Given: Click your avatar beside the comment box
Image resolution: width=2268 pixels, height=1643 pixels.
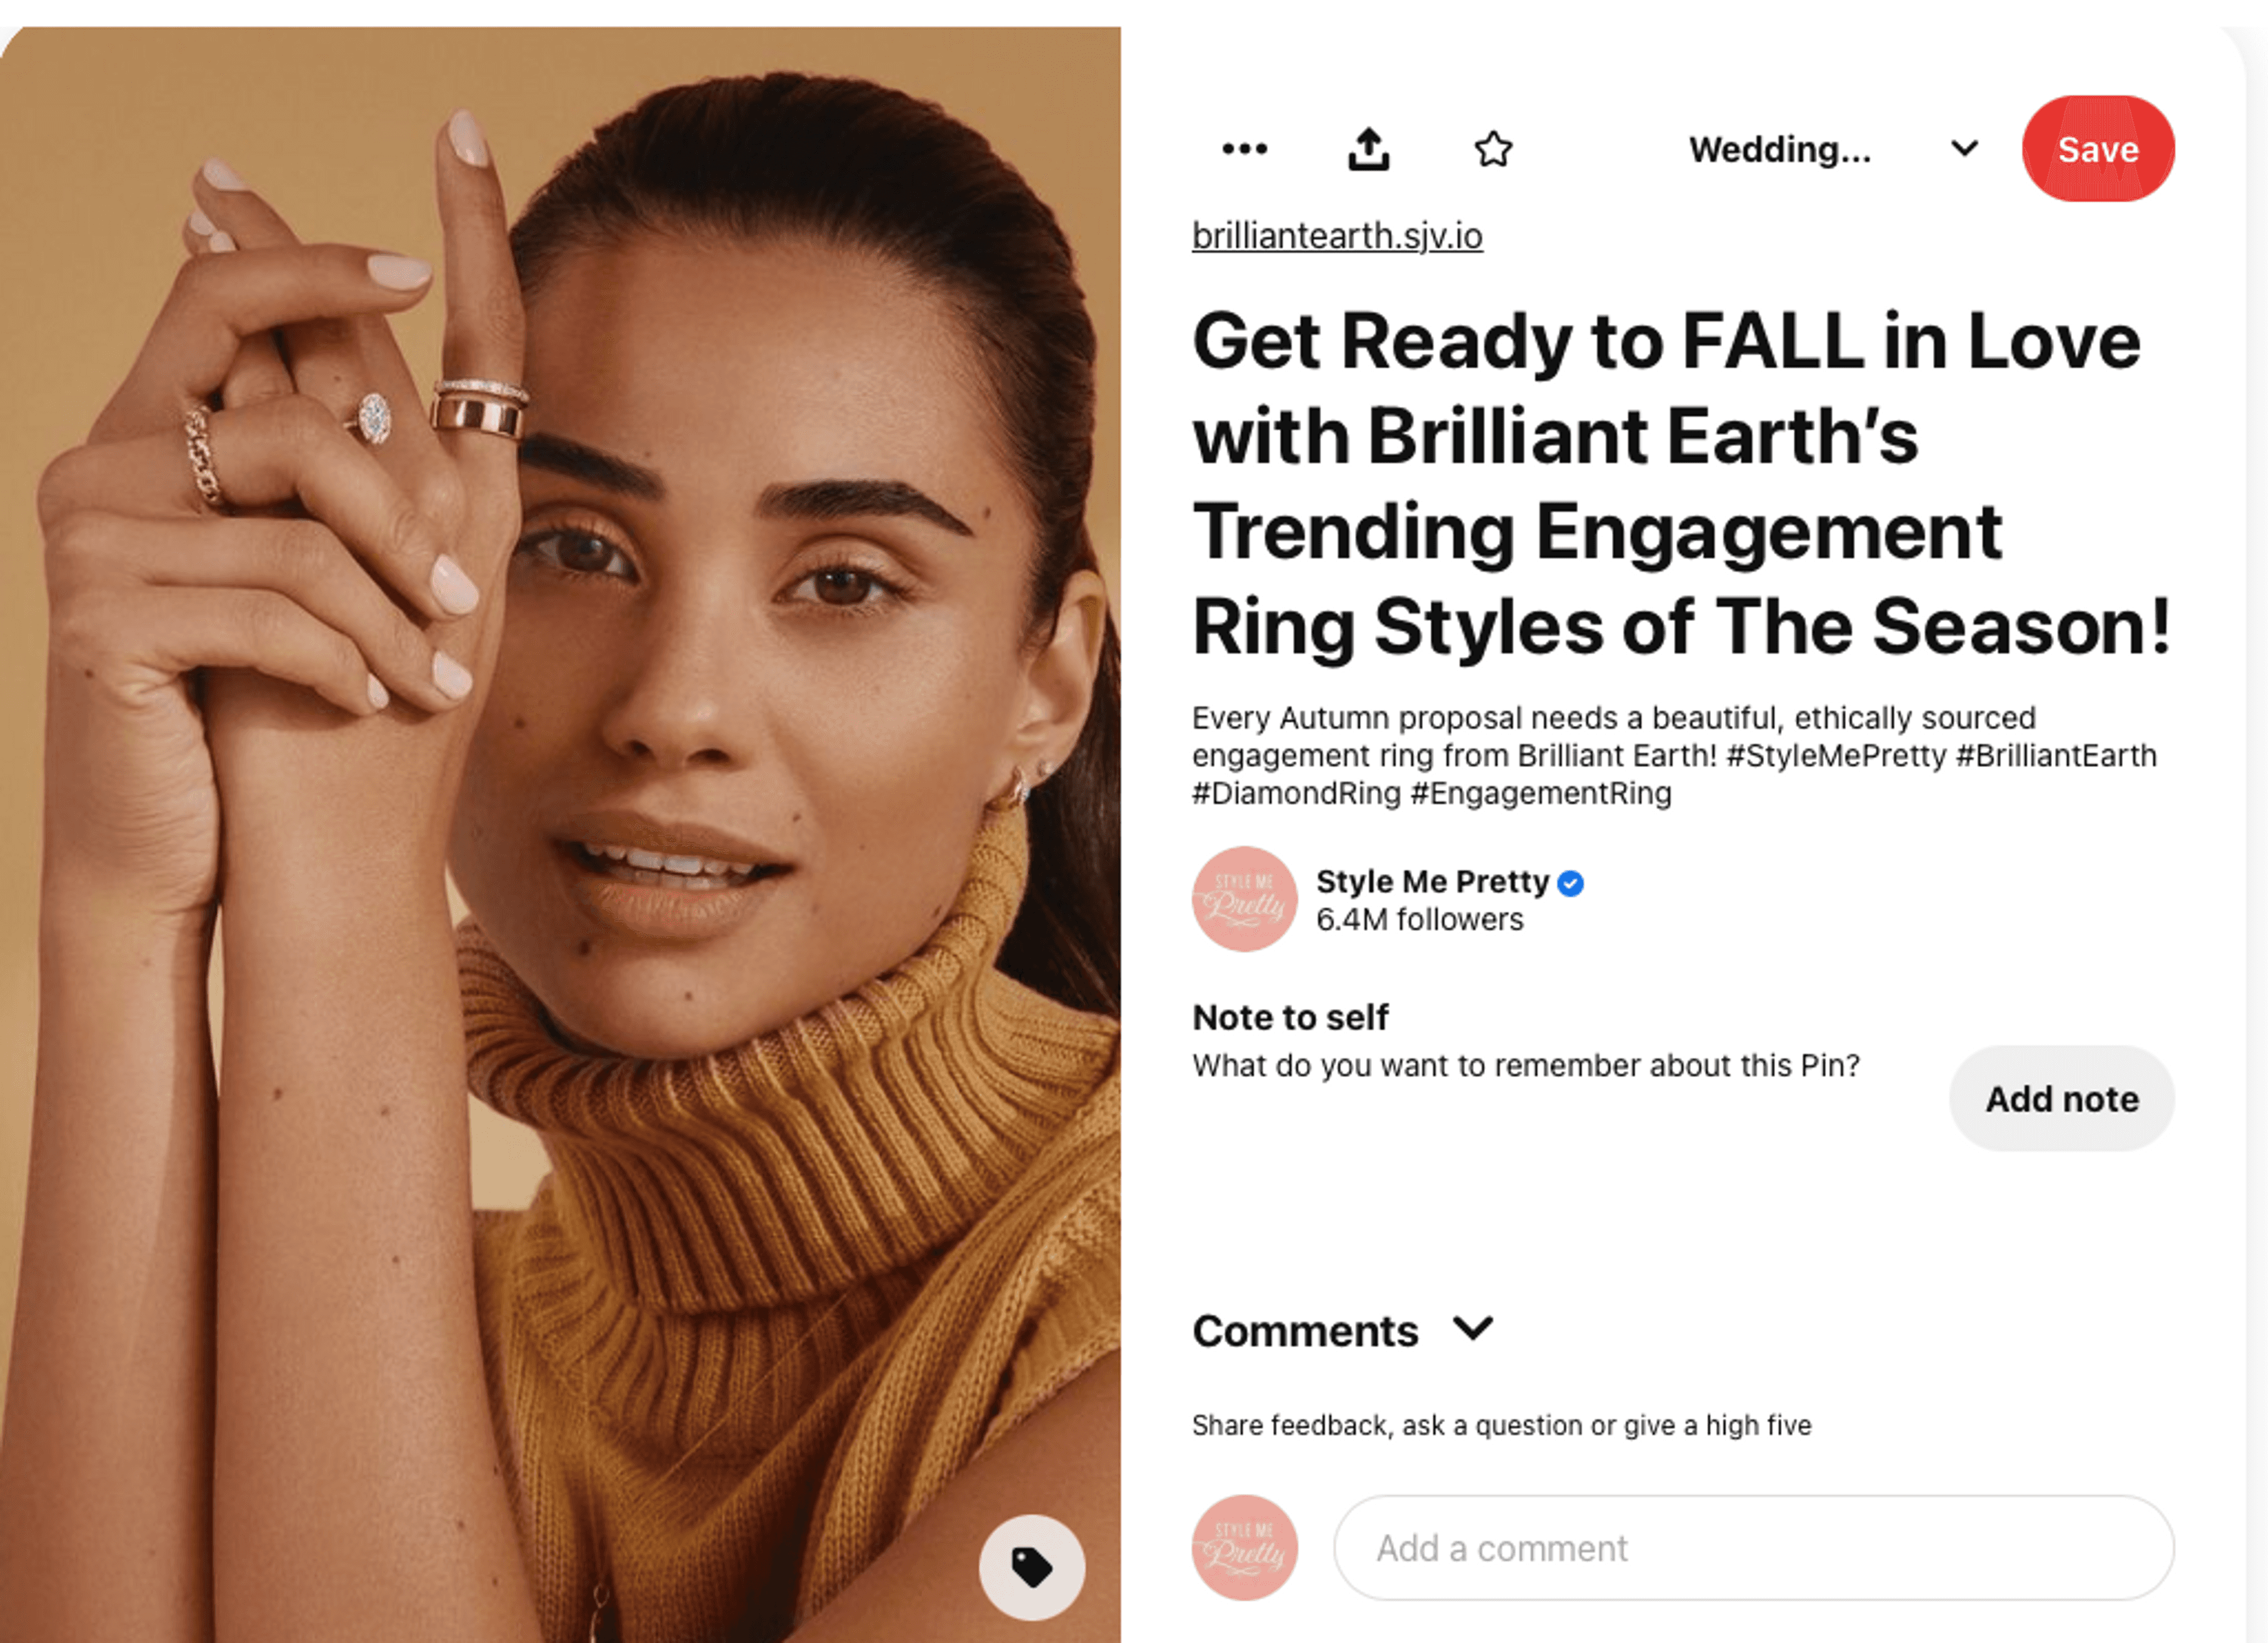Looking at the screenshot, I should [1244, 1547].
